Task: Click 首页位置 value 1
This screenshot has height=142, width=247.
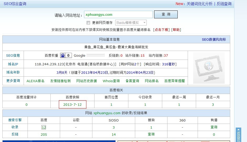Action: 111,105
